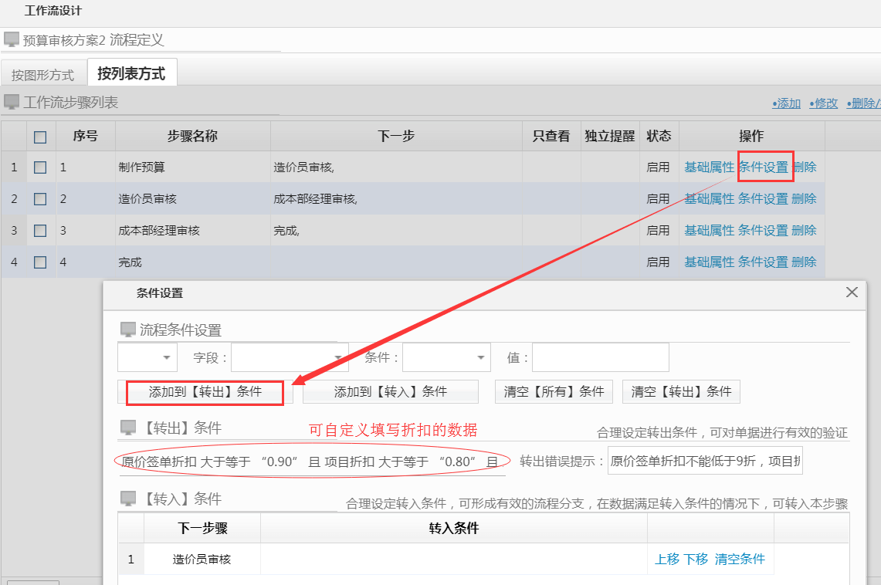Viewport: 881px width, 585px height.
Task: Click monitor icon beside 工作流步骤列表
Action: [x=11, y=102]
